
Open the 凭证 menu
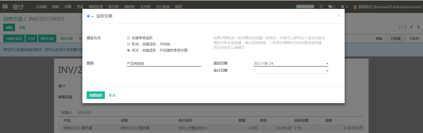click(80, 7)
